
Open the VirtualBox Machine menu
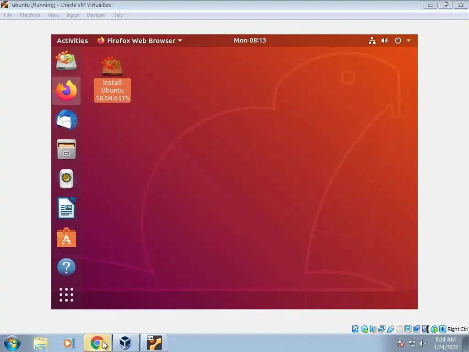[30, 15]
